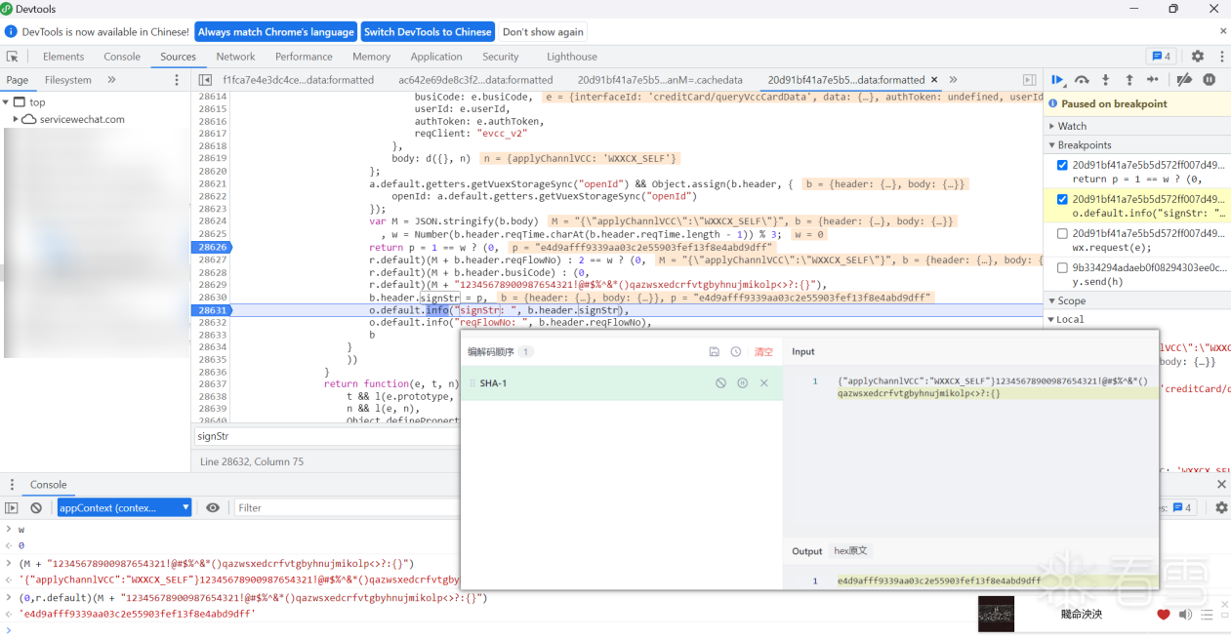
Task: Close the DevTools language info bar
Action: pos(1222,32)
